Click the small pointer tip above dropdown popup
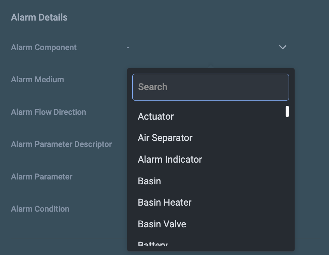This screenshot has width=329, height=255. point(210,66)
